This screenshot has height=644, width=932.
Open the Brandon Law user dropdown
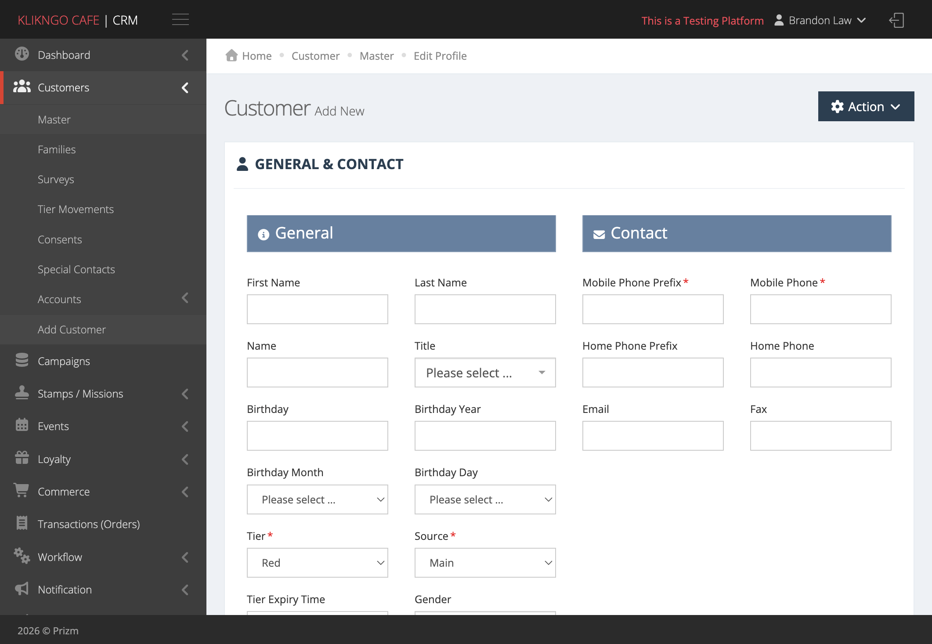pyautogui.click(x=820, y=20)
